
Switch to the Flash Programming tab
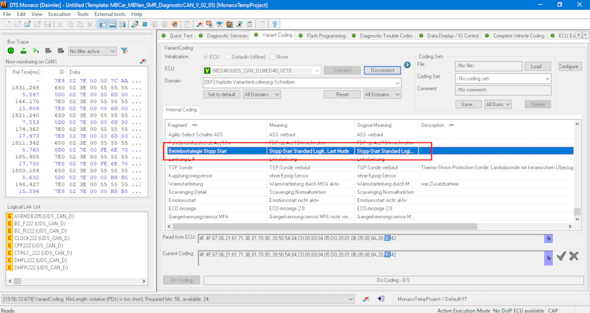point(322,36)
